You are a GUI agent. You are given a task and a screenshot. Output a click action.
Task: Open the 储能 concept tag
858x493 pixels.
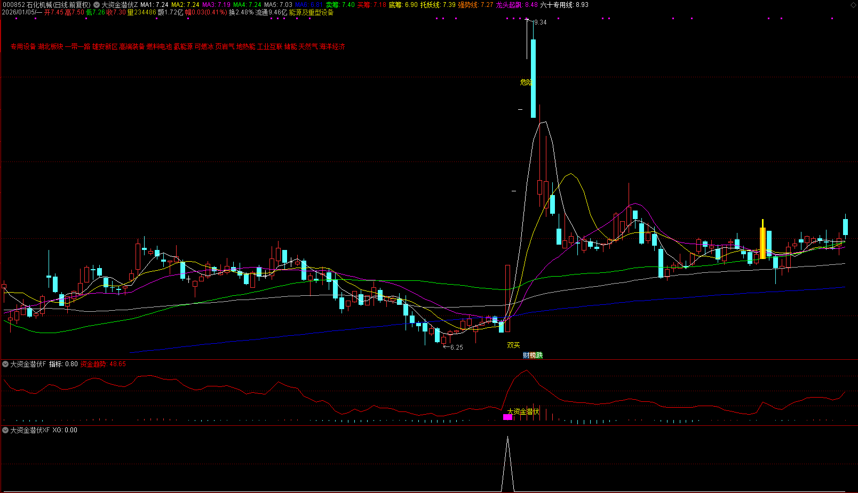click(290, 47)
